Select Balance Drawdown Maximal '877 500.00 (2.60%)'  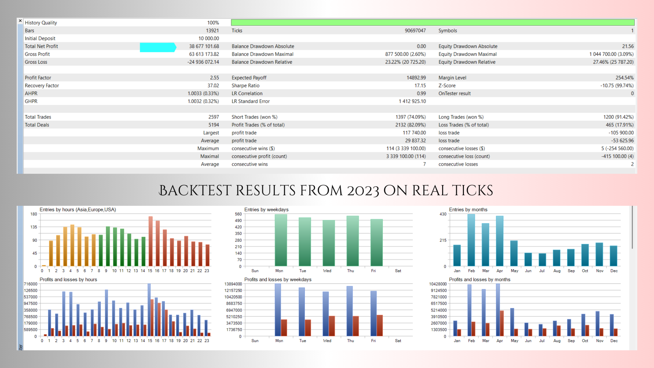tap(405, 54)
